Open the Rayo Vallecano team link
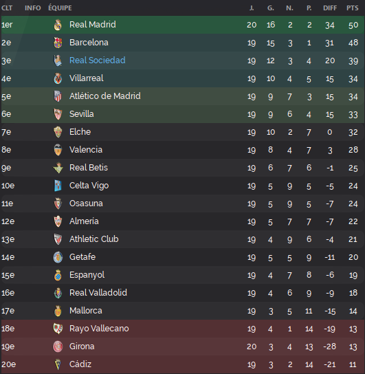The height and width of the screenshot is (374, 365). point(99,329)
